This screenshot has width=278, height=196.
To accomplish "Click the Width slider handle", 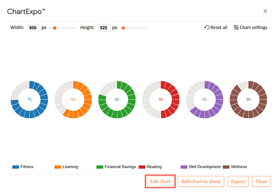I will (55, 28).
